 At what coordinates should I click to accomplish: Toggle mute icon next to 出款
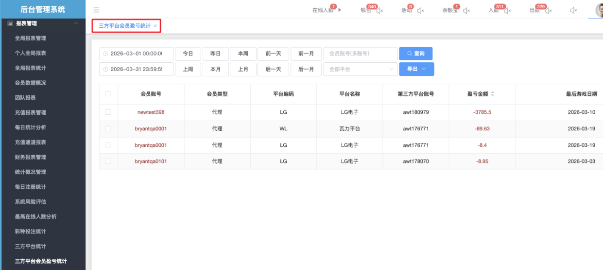point(548,11)
